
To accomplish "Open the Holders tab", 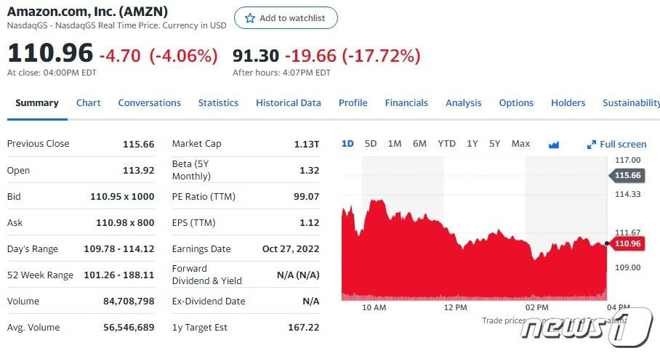I will click(x=568, y=103).
